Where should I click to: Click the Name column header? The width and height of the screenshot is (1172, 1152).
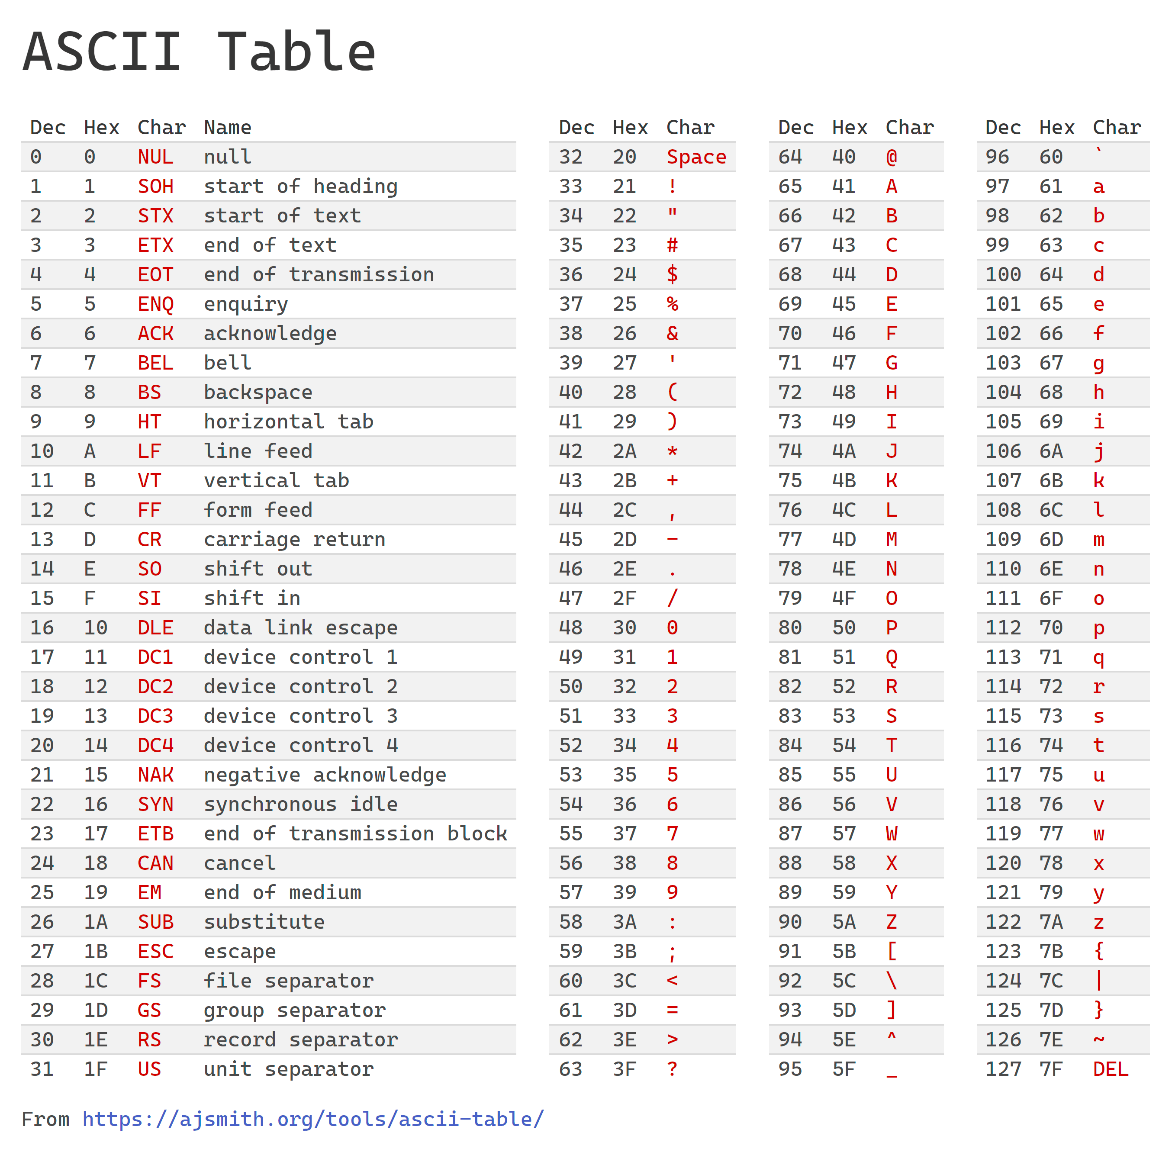[x=227, y=128]
